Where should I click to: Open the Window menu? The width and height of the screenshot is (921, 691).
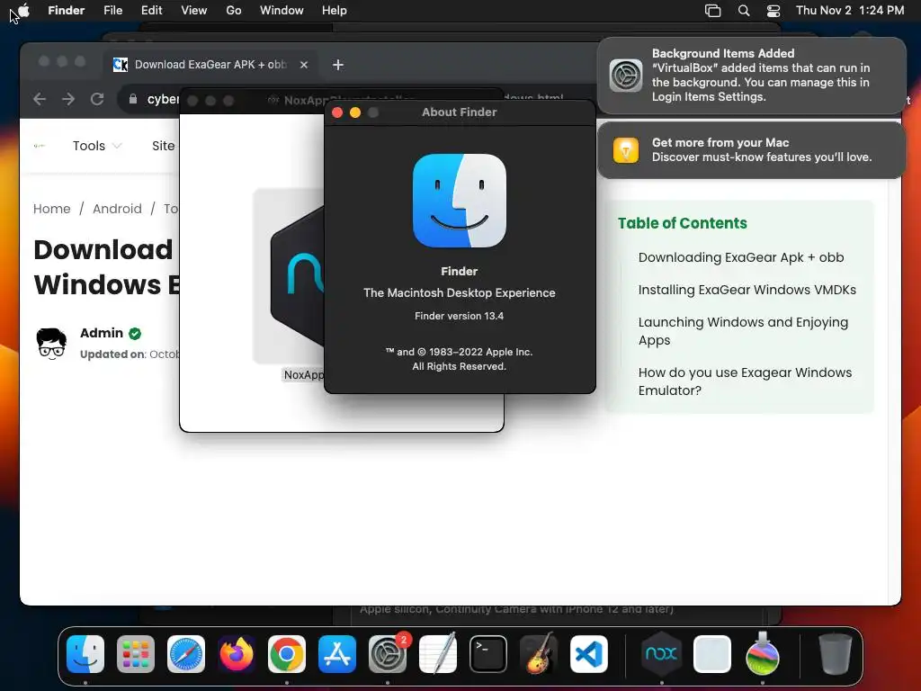[282, 11]
